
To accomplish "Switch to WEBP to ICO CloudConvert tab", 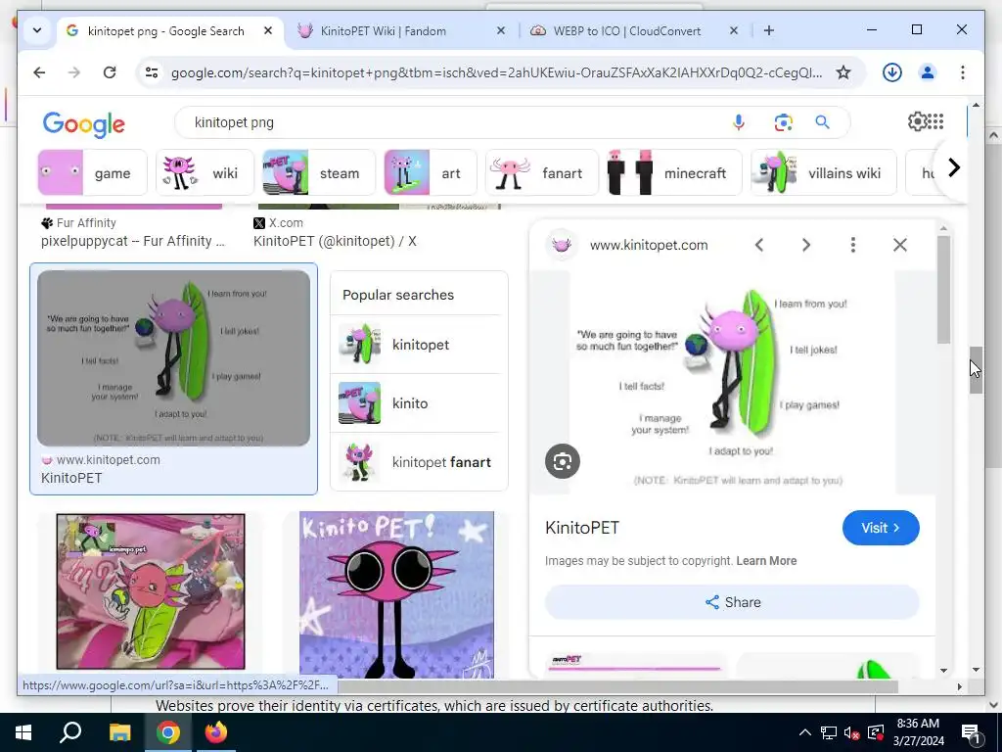I will (x=636, y=30).
